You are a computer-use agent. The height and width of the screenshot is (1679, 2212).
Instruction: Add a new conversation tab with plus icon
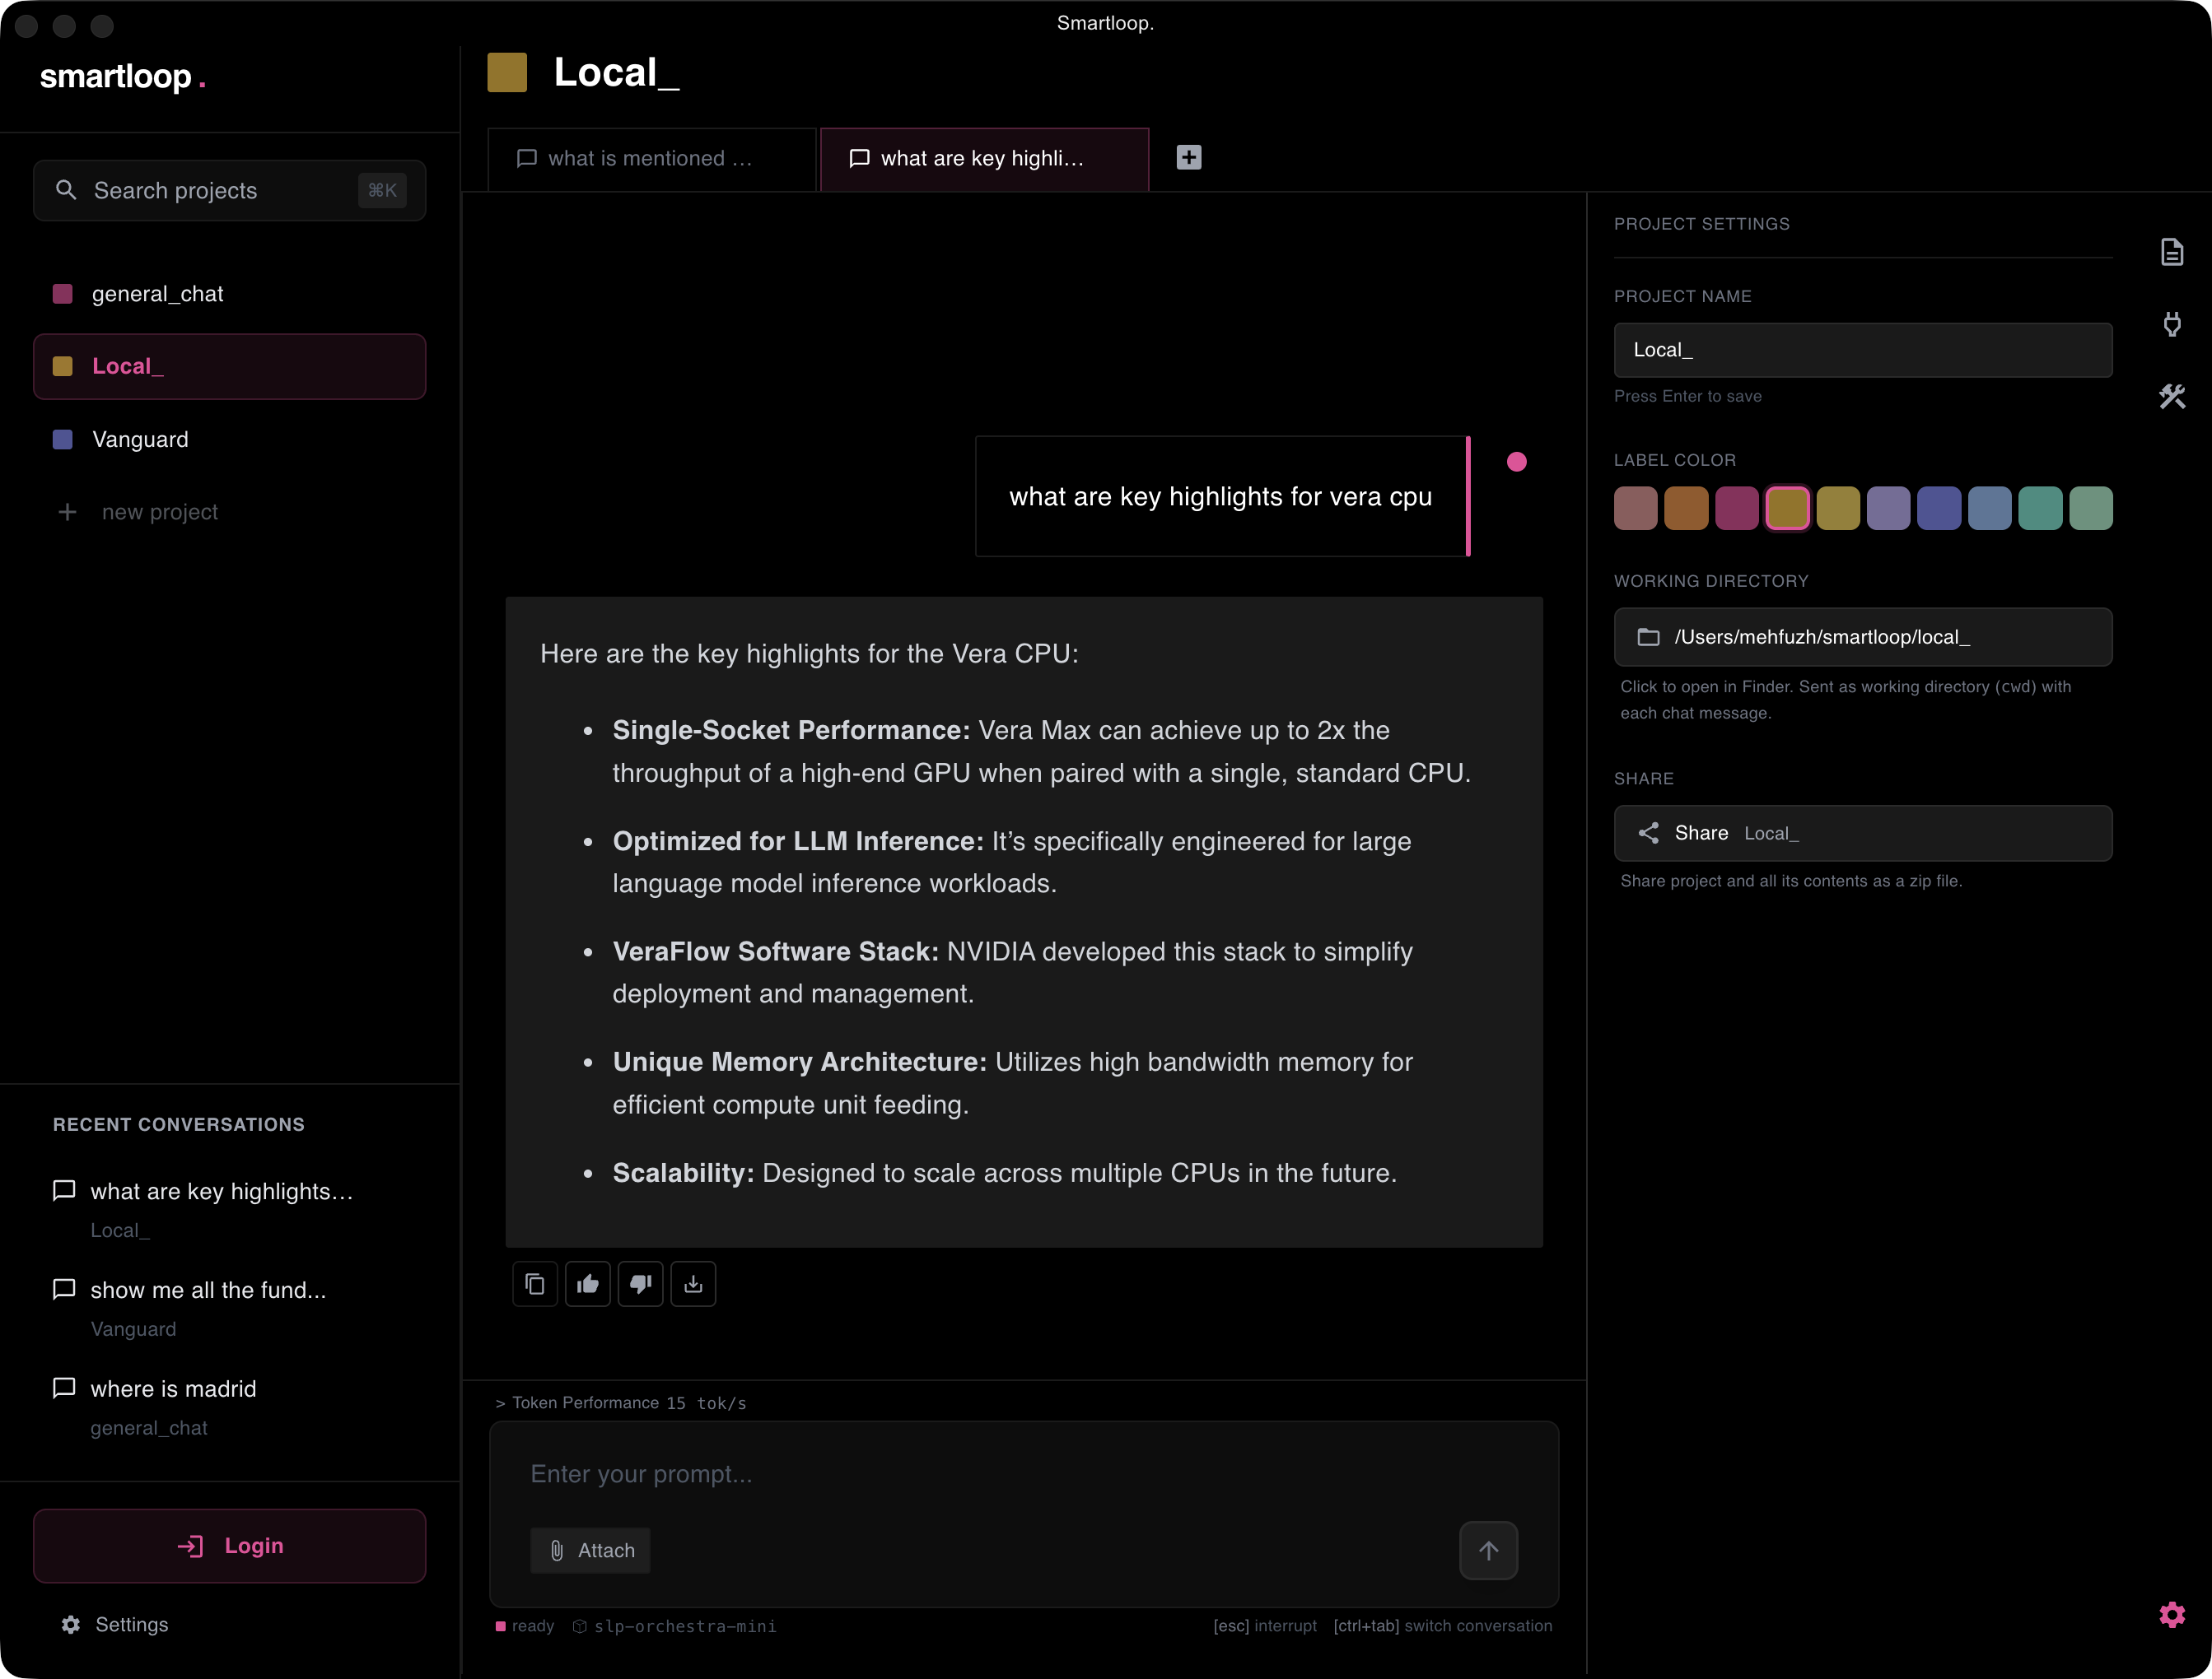pos(1189,157)
